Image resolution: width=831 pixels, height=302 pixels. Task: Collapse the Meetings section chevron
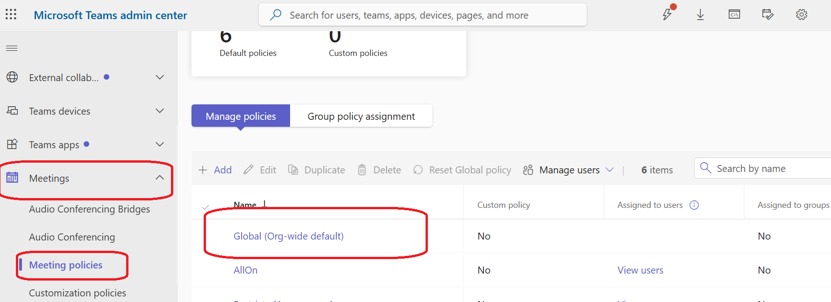pos(160,178)
